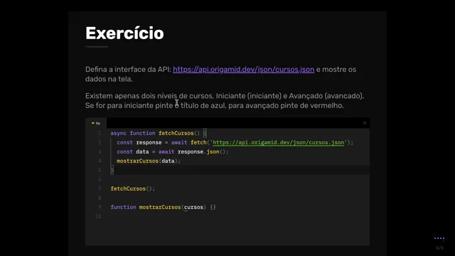455x256 pixels.
Task: Click the Exercício heading
Action: point(124,33)
